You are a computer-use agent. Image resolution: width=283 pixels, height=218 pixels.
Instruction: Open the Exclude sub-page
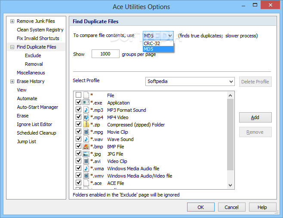point(33,55)
